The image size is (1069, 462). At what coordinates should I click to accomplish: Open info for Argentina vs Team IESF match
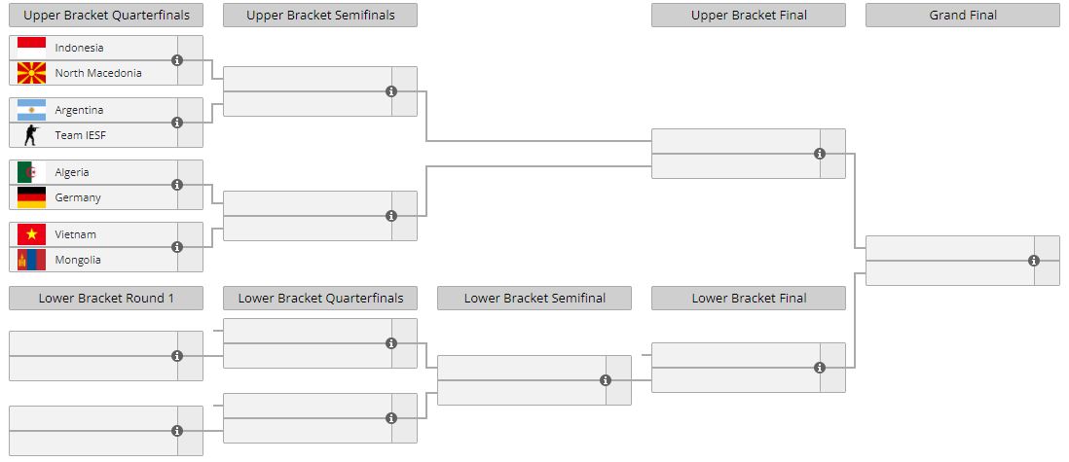click(x=177, y=123)
